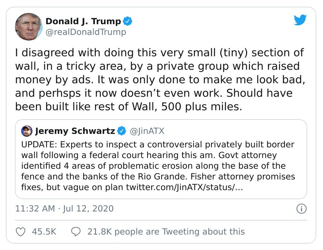The width and height of the screenshot is (323, 250).
Task: Click the main tweet text body
Action: (x=157, y=79)
